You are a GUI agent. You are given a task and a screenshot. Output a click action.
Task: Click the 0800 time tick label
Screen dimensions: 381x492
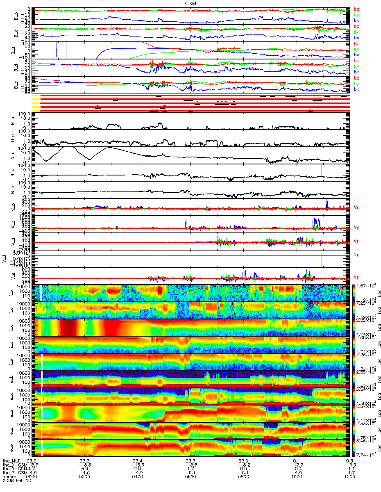point(243,478)
